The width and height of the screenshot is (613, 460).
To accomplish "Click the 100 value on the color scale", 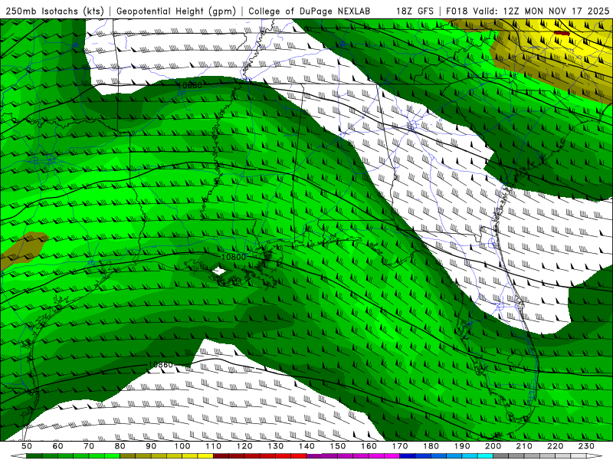I will 182,446.
